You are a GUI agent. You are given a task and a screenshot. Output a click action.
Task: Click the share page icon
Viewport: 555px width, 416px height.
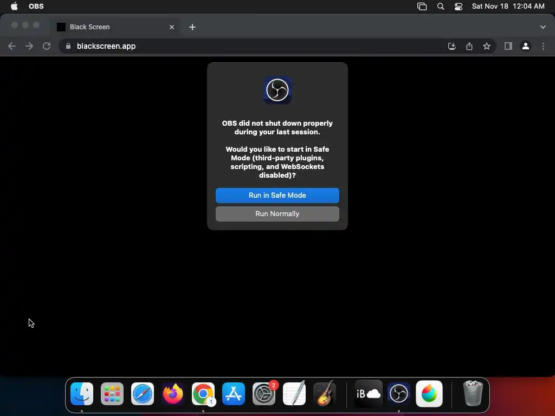(x=469, y=46)
